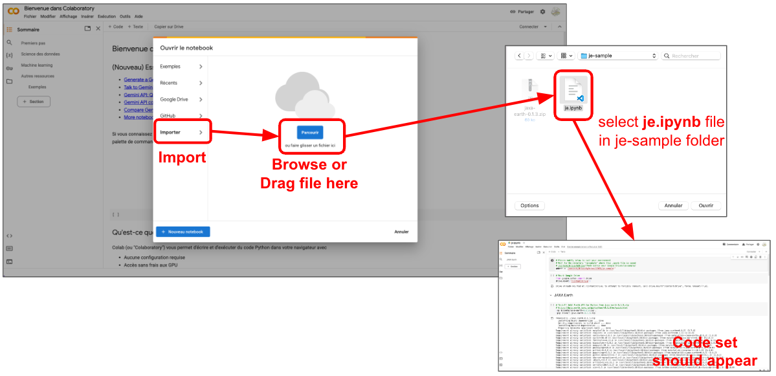776x376 pixels.
Task: Open the files folder icon in sidebar
Action: (x=10, y=81)
